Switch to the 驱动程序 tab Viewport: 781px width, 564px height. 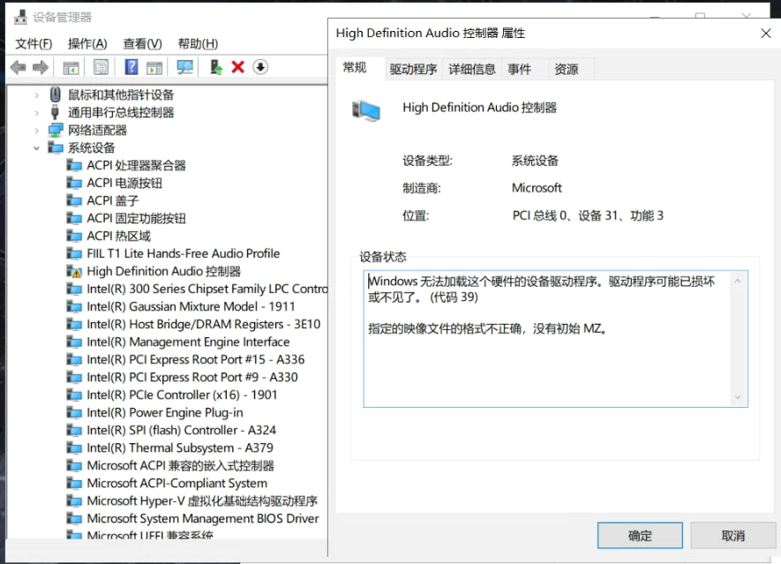click(x=413, y=69)
